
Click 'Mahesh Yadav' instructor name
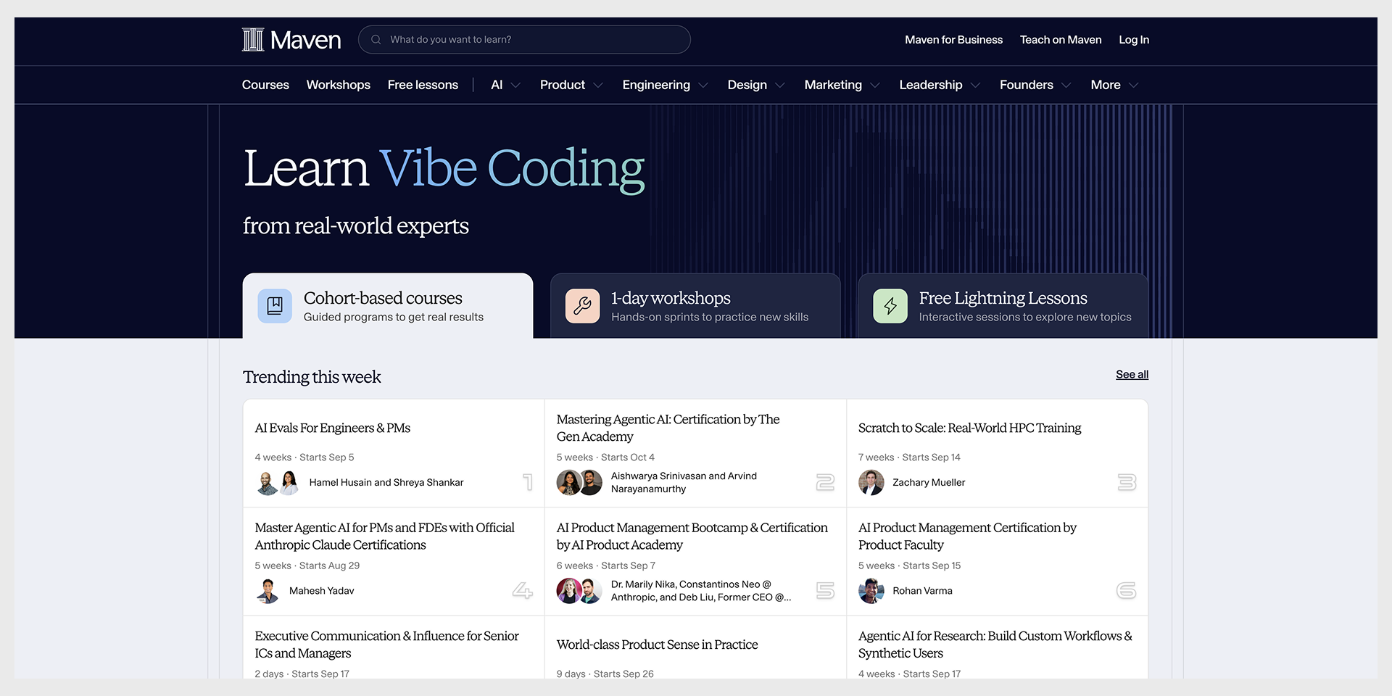point(322,591)
